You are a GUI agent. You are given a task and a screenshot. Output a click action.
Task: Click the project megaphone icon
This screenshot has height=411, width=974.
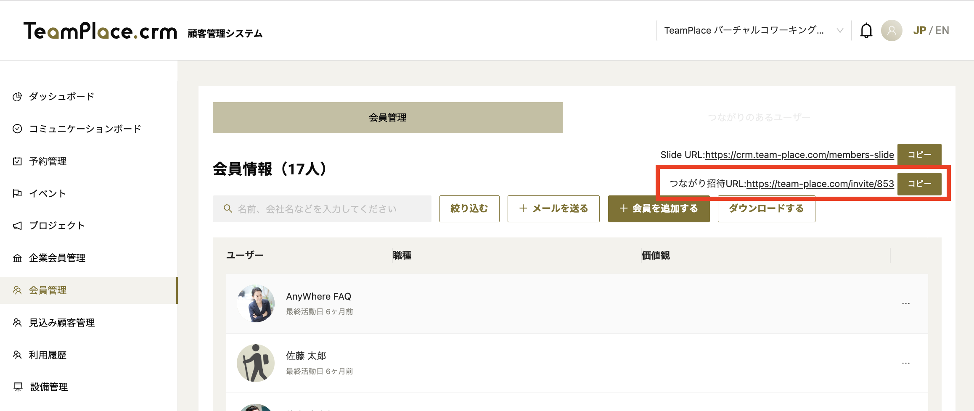[x=17, y=226]
